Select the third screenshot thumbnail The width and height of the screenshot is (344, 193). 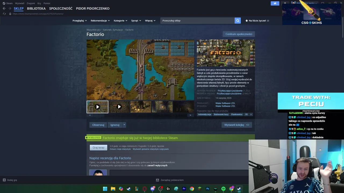(141, 107)
